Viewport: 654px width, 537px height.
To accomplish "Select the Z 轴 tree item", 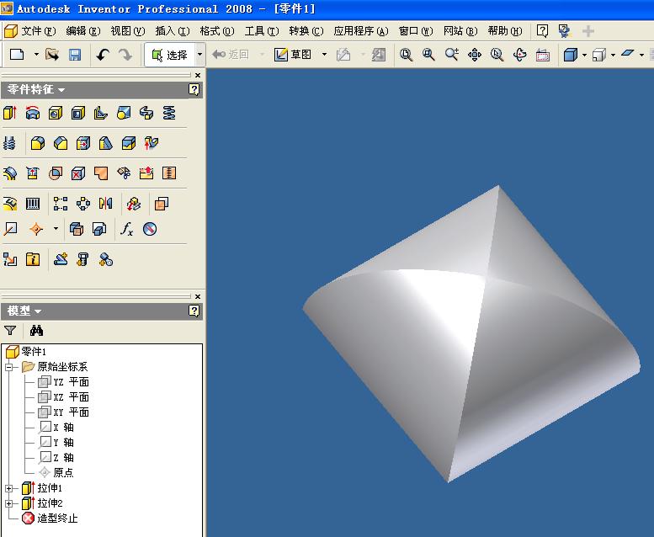I will click(56, 458).
